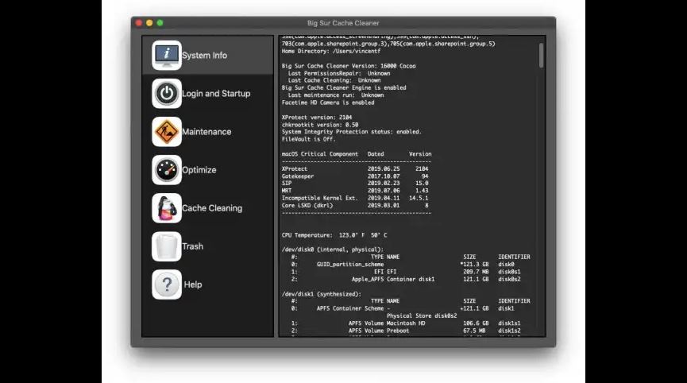Click the 'Last PermissionsRepair: Unknown' line
687x383 pixels.
[339, 74]
